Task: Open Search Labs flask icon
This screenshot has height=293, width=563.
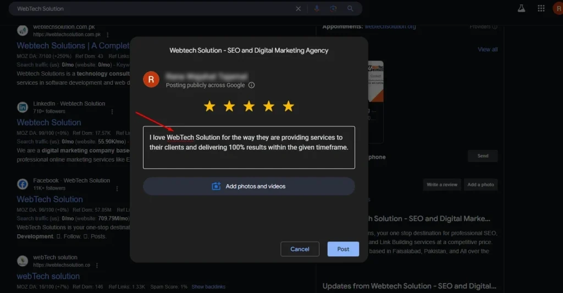Action: (521, 9)
